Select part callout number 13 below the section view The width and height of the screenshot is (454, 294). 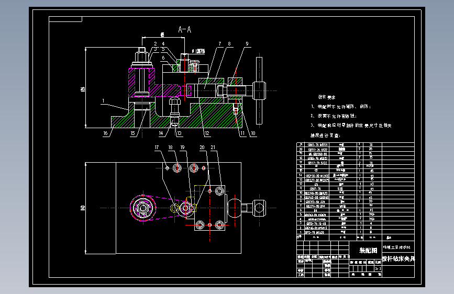tap(179, 133)
